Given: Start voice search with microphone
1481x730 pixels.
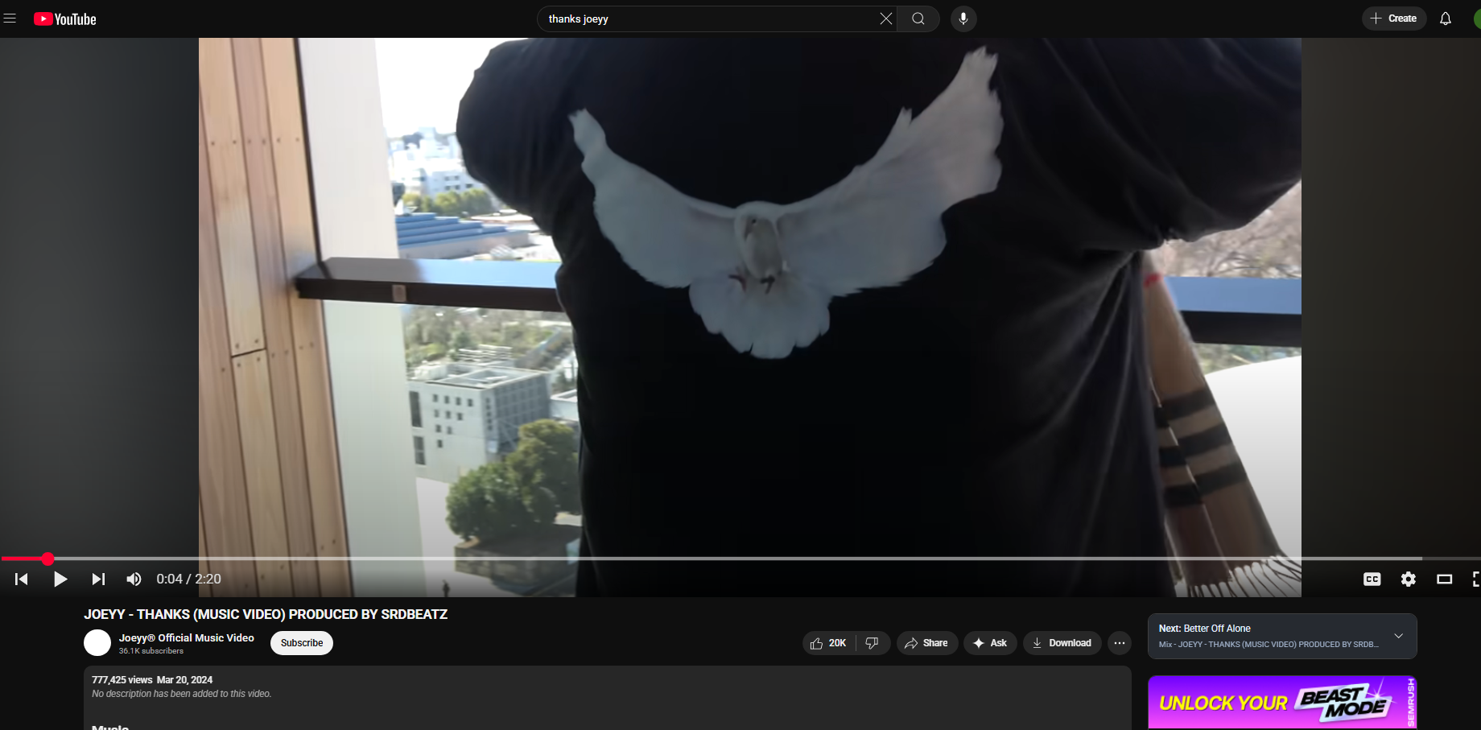Looking at the screenshot, I should click(x=963, y=19).
